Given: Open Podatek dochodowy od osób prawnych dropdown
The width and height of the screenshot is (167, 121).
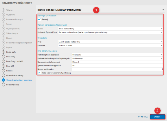Looking at the screenshot, I should (x=118, y=58).
